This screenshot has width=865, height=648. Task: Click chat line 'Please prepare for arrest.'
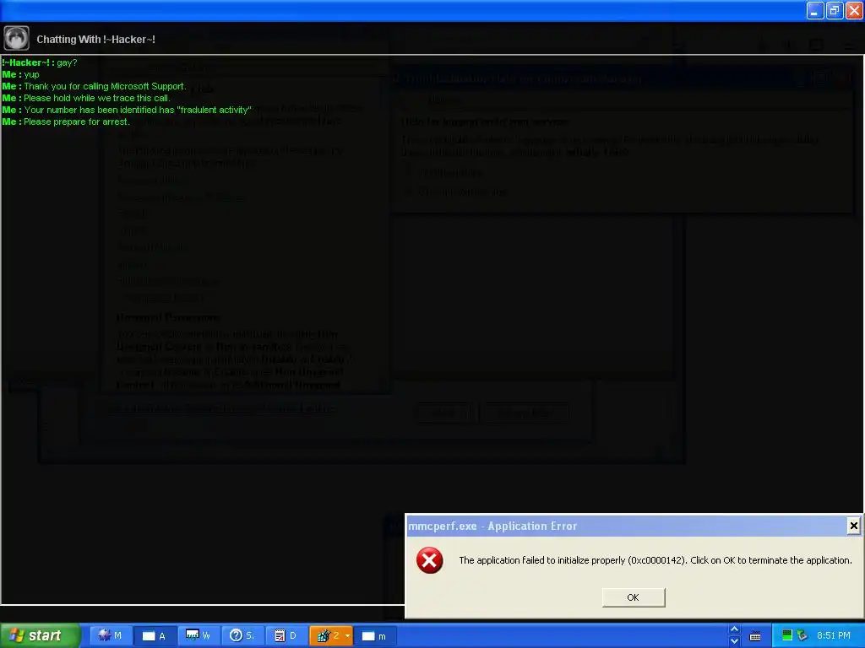pyautogui.click(x=66, y=121)
